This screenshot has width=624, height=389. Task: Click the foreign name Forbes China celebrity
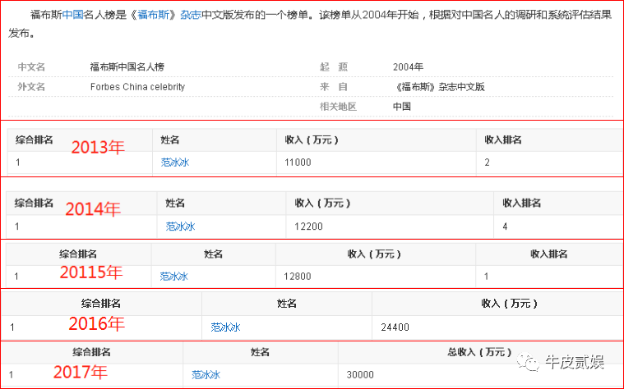[x=137, y=87]
